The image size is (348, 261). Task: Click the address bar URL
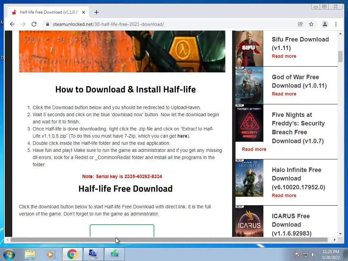[x=108, y=24]
